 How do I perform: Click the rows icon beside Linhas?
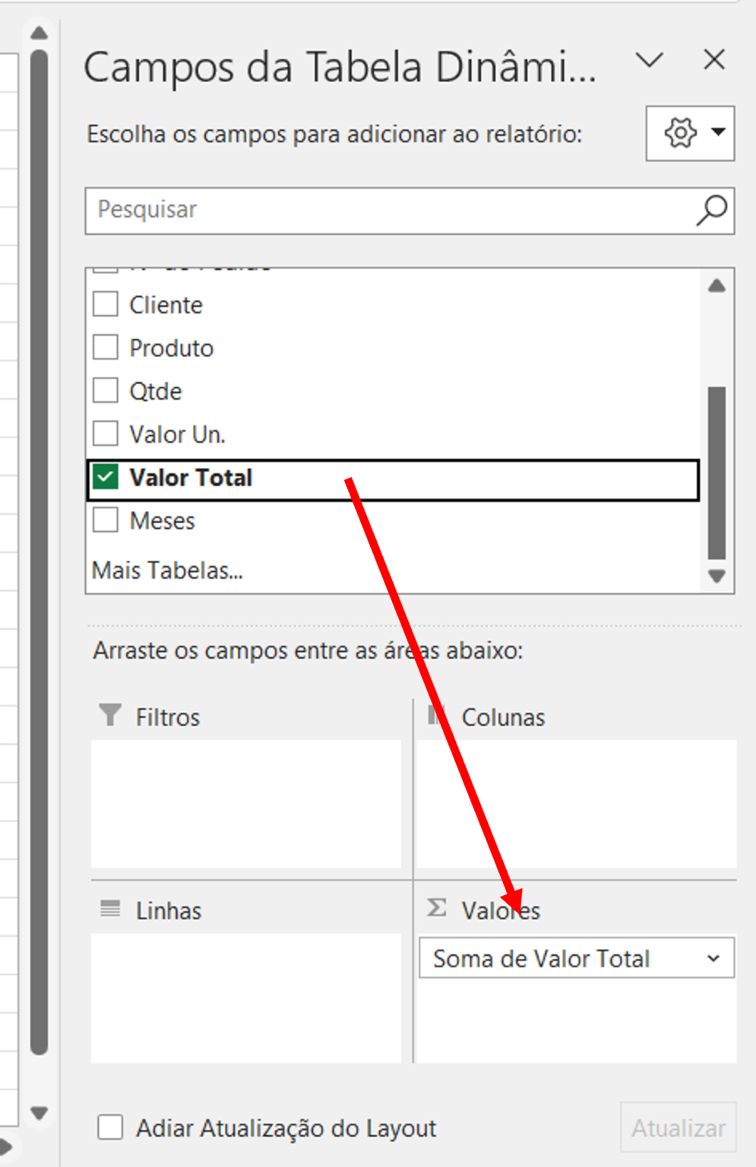(109, 909)
